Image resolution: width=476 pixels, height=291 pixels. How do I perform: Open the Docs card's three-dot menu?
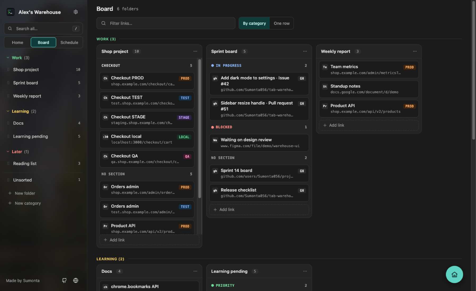(x=195, y=271)
